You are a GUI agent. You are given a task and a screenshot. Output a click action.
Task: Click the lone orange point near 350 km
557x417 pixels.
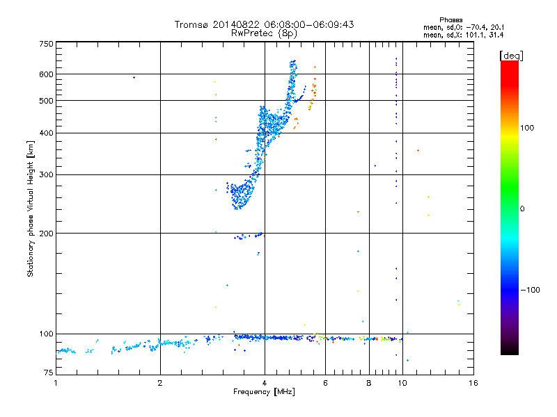(x=418, y=151)
